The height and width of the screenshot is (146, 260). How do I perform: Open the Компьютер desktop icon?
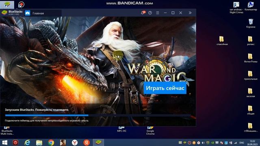pyautogui.click(x=251, y=6)
